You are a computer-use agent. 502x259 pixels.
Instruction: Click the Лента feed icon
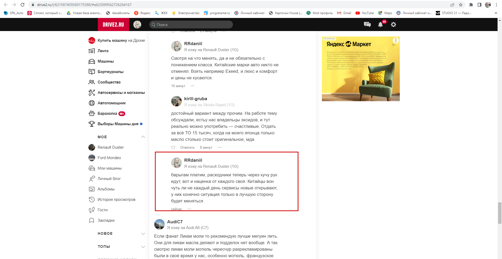(92, 51)
